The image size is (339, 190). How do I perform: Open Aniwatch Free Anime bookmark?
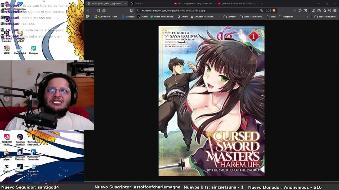click(x=202, y=17)
